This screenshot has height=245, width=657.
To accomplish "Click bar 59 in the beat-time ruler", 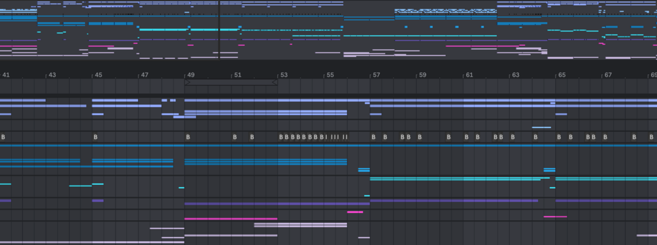I will (x=423, y=75).
